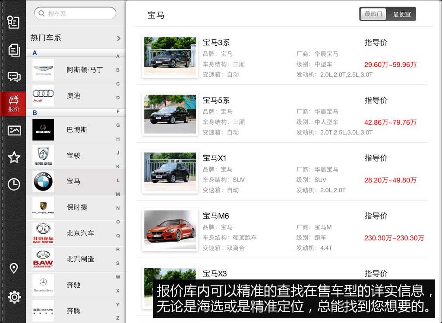Jump to letter D in index

coord(118,98)
